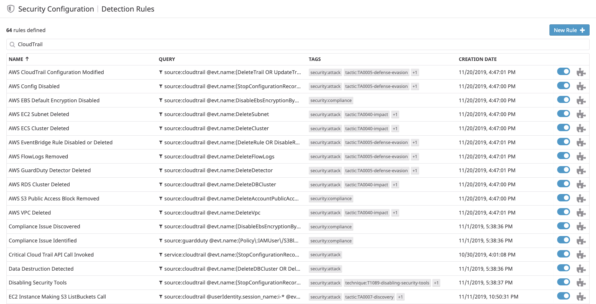
Task: Click the filter funnel icon in AWS VPC Deleted query
Action: [161, 213]
